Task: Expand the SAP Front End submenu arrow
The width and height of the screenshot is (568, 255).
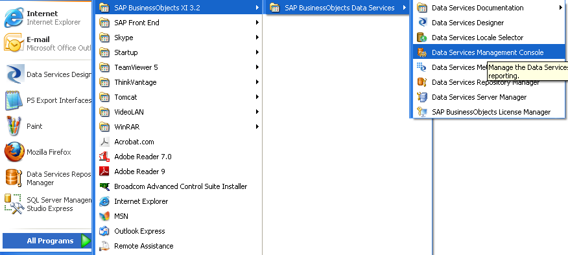Action: (x=257, y=23)
